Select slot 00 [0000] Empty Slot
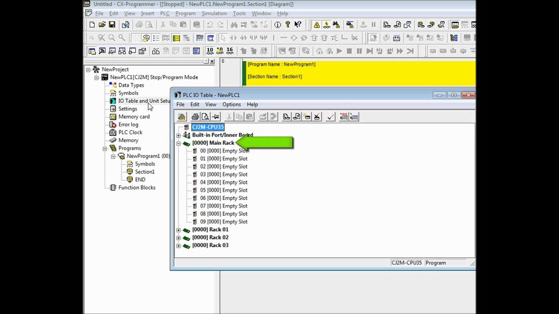This screenshot has height=314, width=559. click(x=224, y=151)
